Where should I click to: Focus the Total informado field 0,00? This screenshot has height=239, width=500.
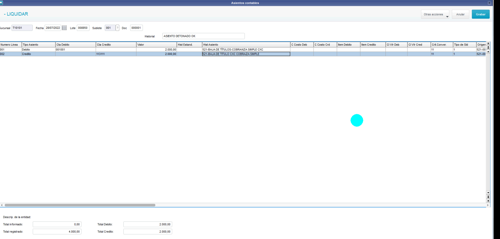point(57,224)
